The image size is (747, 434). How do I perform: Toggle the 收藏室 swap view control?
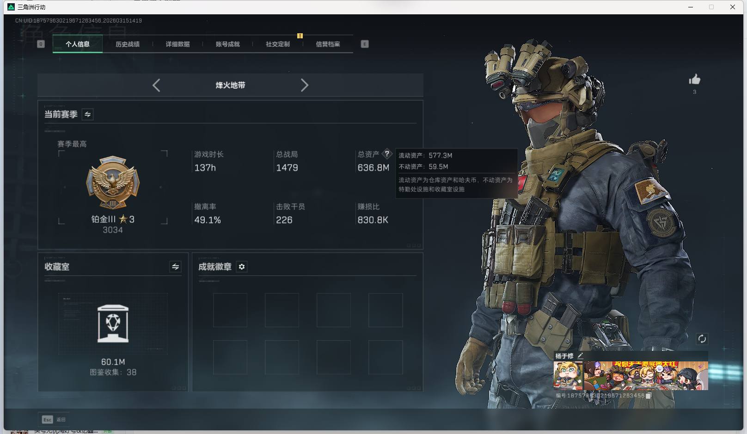[175, 267]
